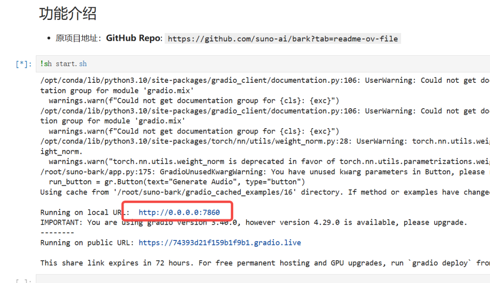
Task: Click the run_button = gr.Button output line
Action: pyautogui.click(x=176, y=182)
